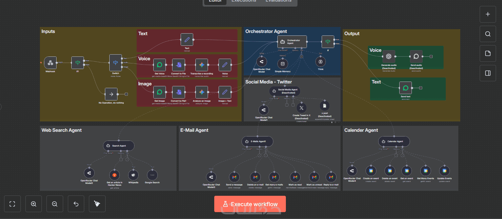Open the Text edit node in Inputs
502x219 pixels.
(x=187, y=40)
